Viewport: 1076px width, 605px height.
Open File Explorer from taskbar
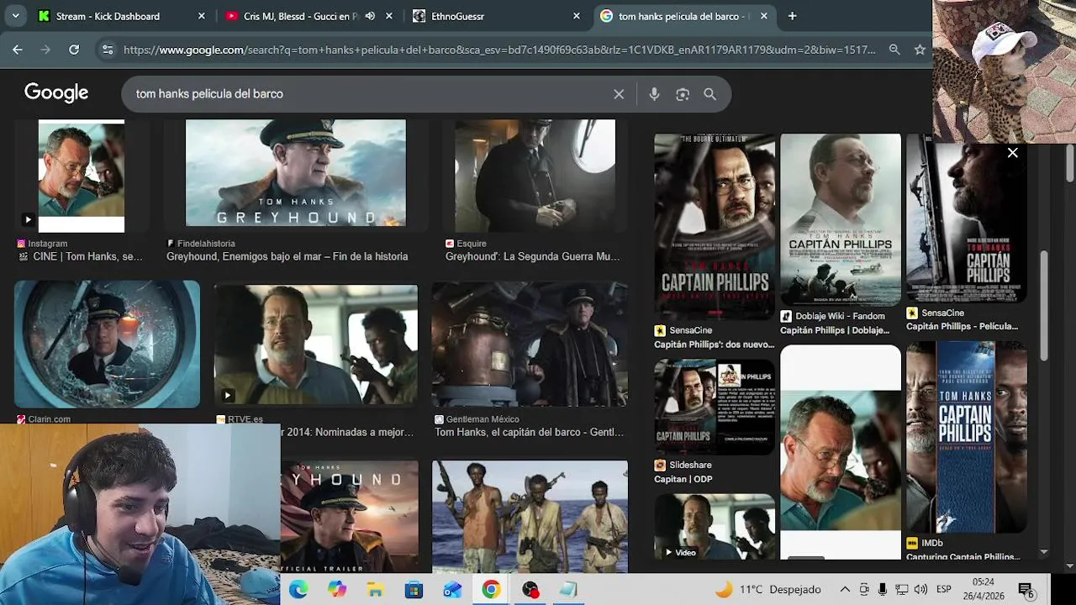(376, 590)
